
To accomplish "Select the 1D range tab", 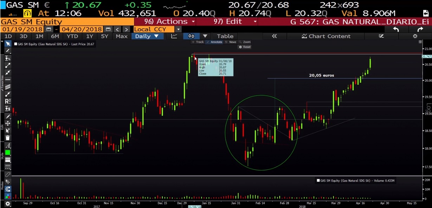I will coord(8,36).
